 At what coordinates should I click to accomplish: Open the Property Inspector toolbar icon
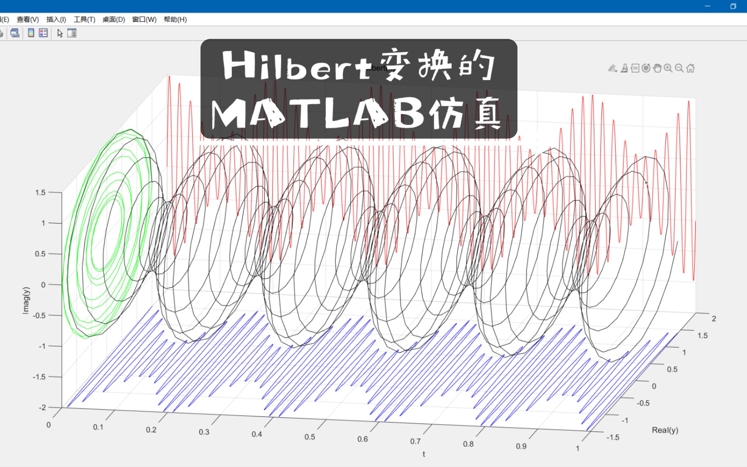tap(72, 33)
